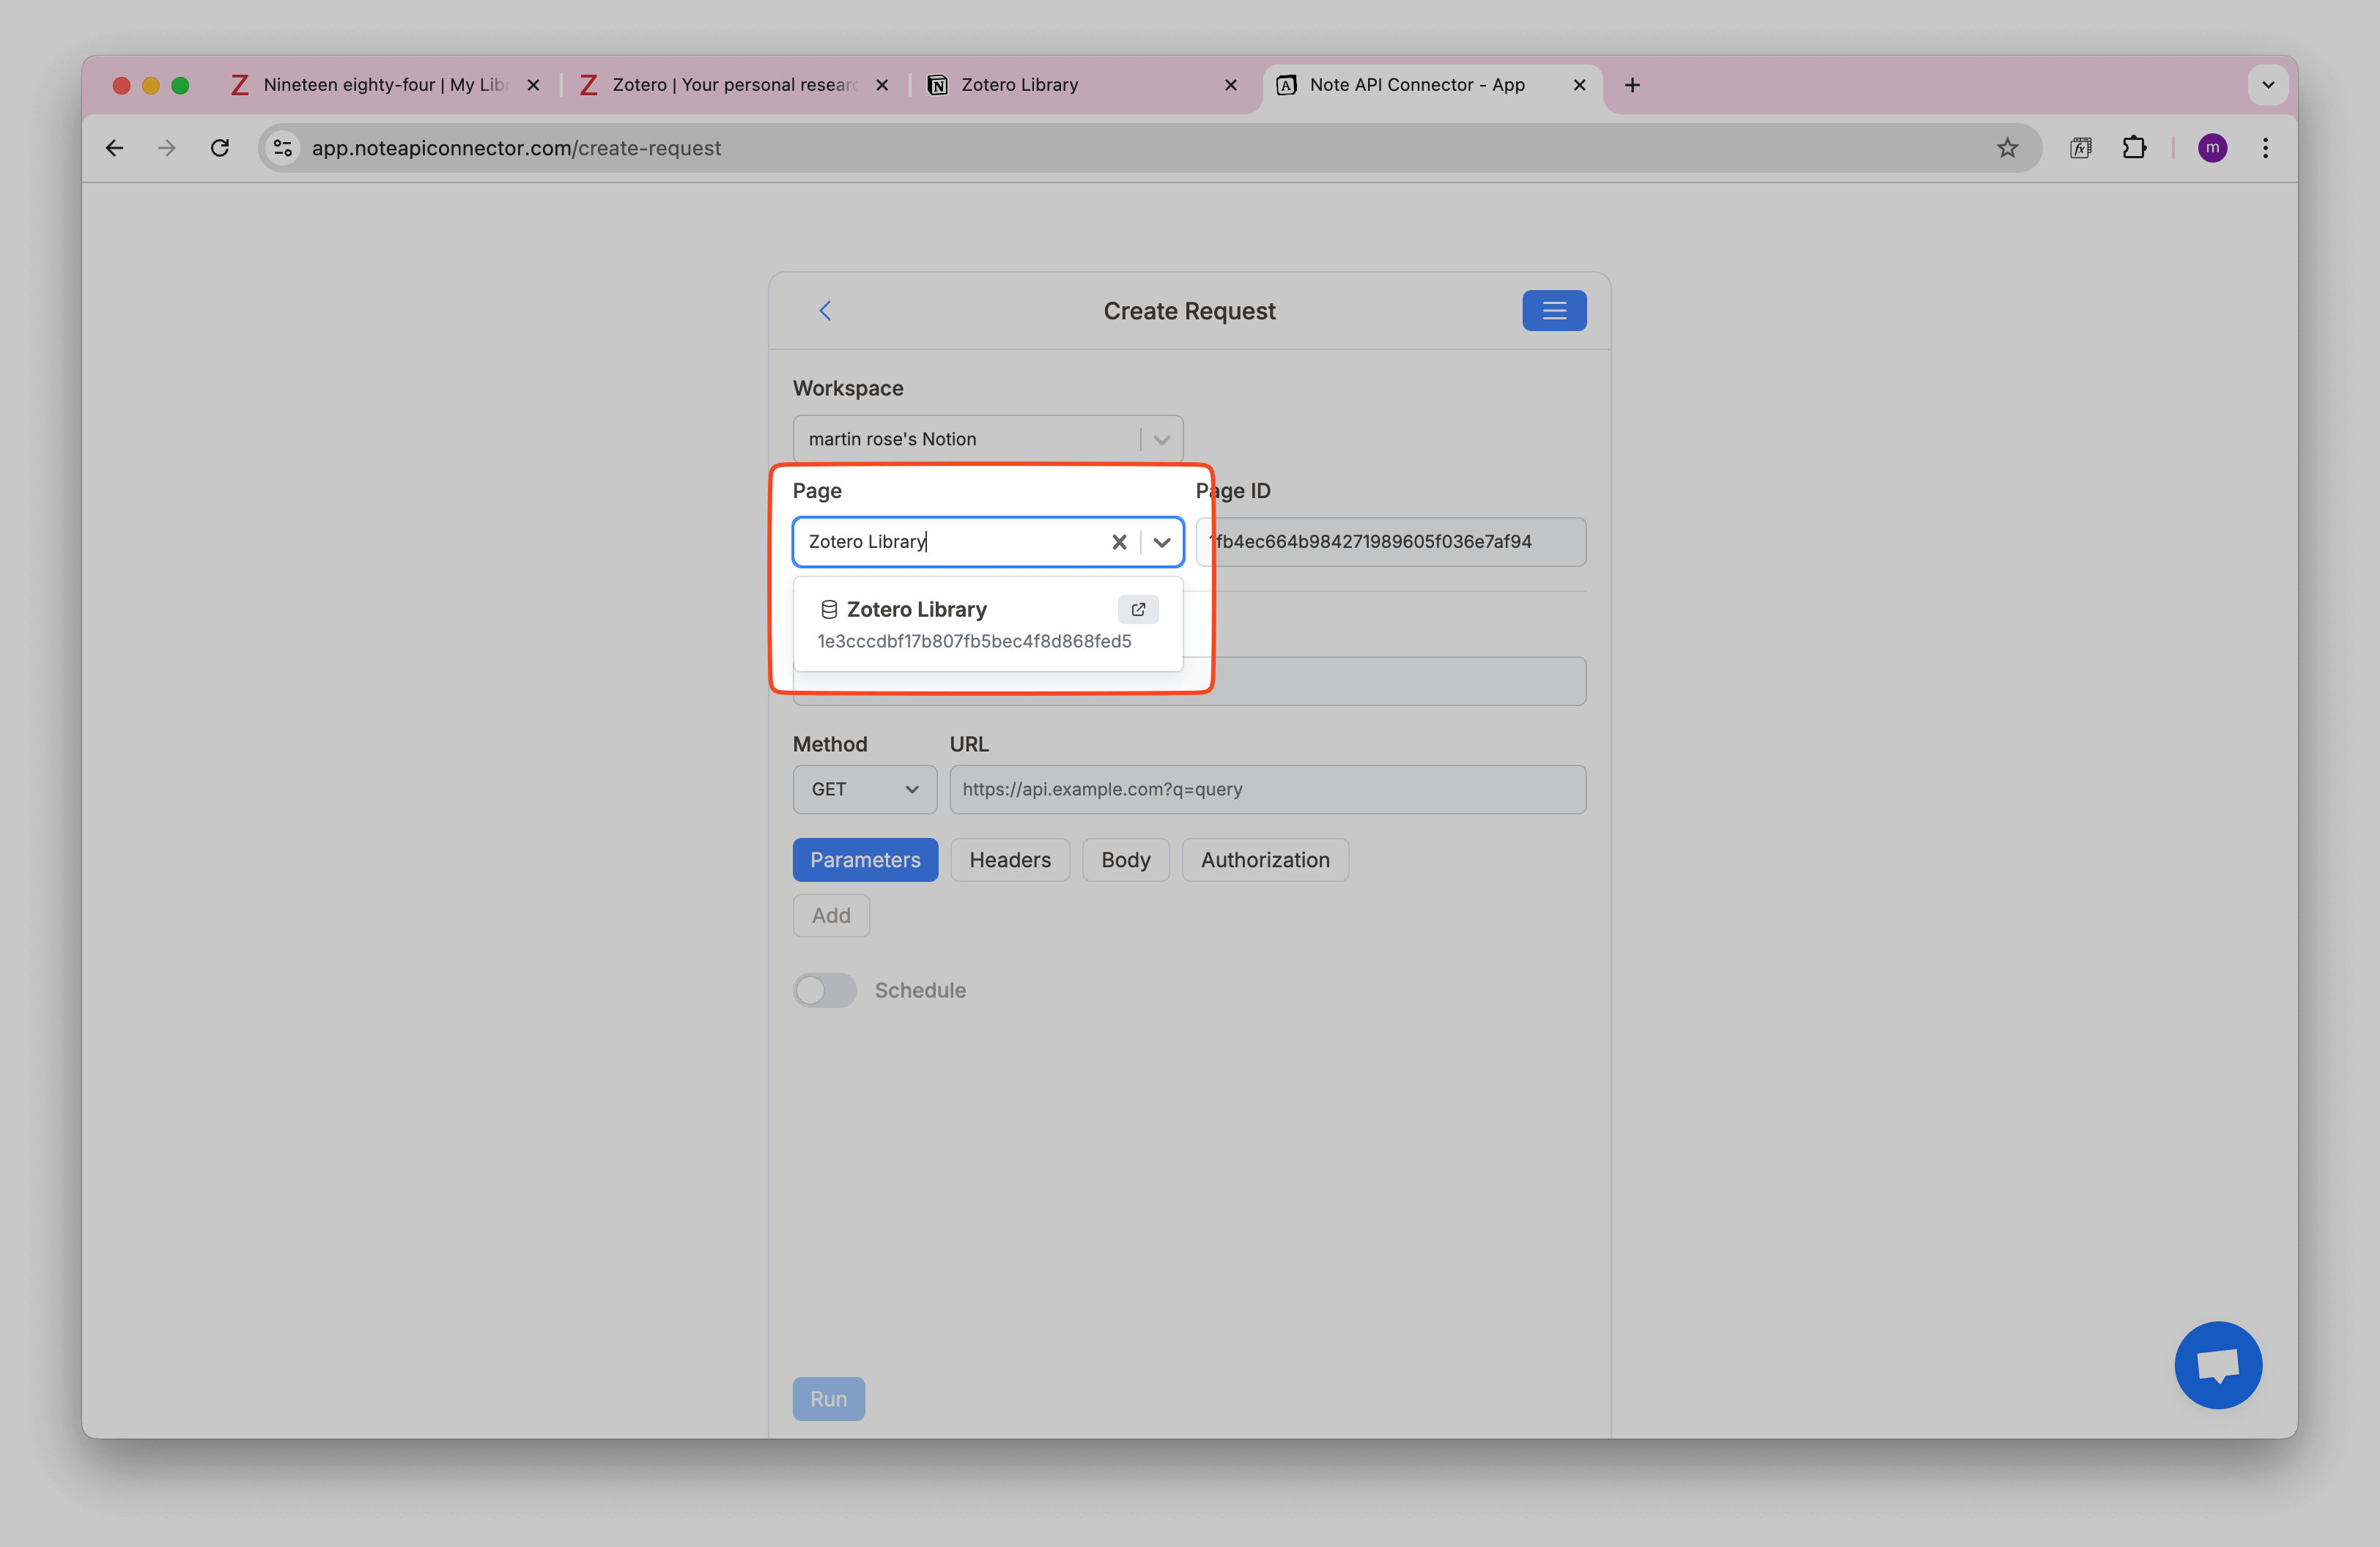
Task: Select the Body tab
Action: click(x=1125, y=859)
